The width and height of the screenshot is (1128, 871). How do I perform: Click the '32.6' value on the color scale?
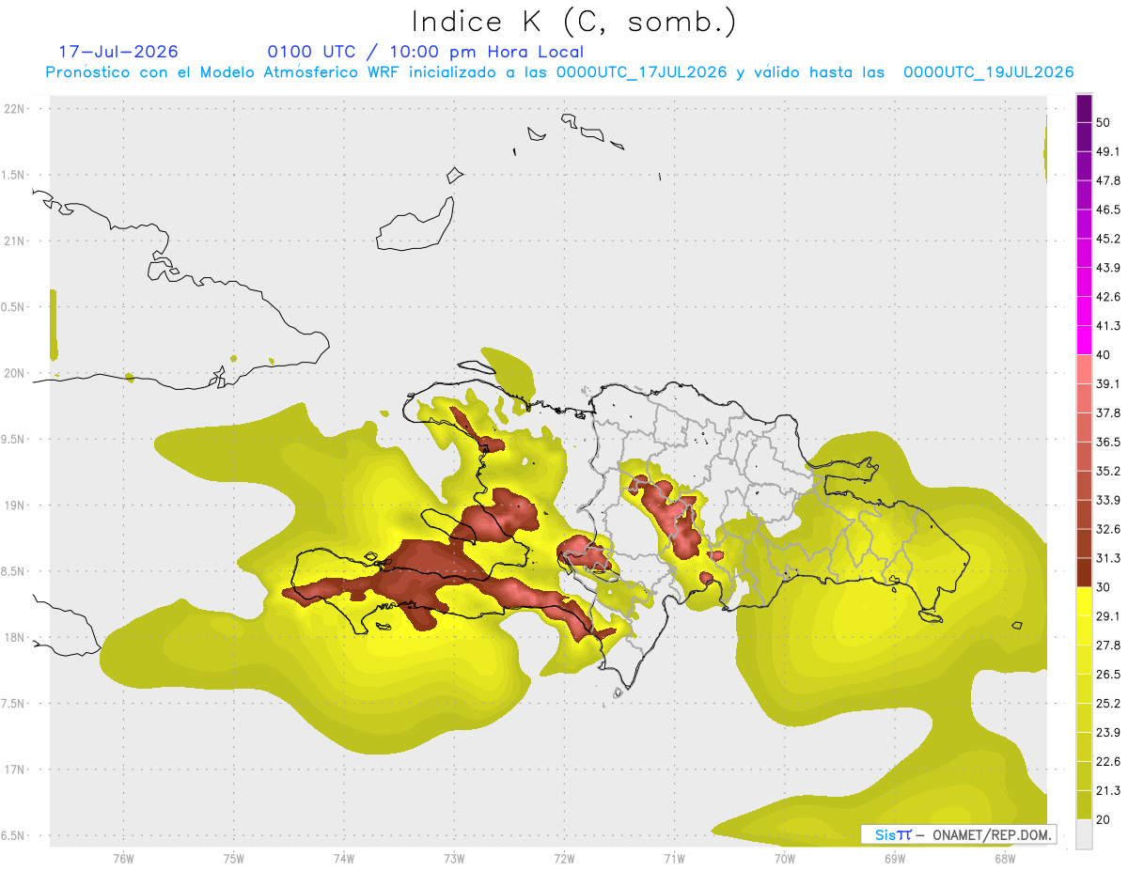(x=1108, y=529)
